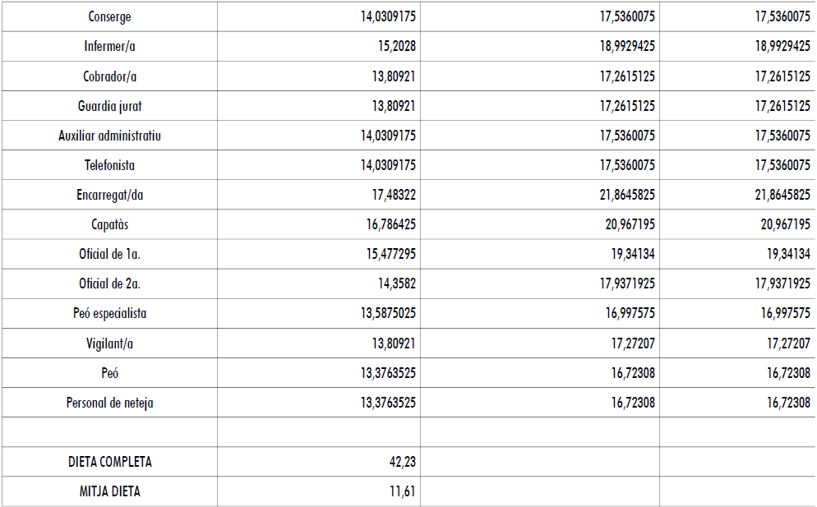The width and height of the screenshot is (817, 507).
Task: Click the MITJA DIETA label cell
Action: (x=109, y=492)
